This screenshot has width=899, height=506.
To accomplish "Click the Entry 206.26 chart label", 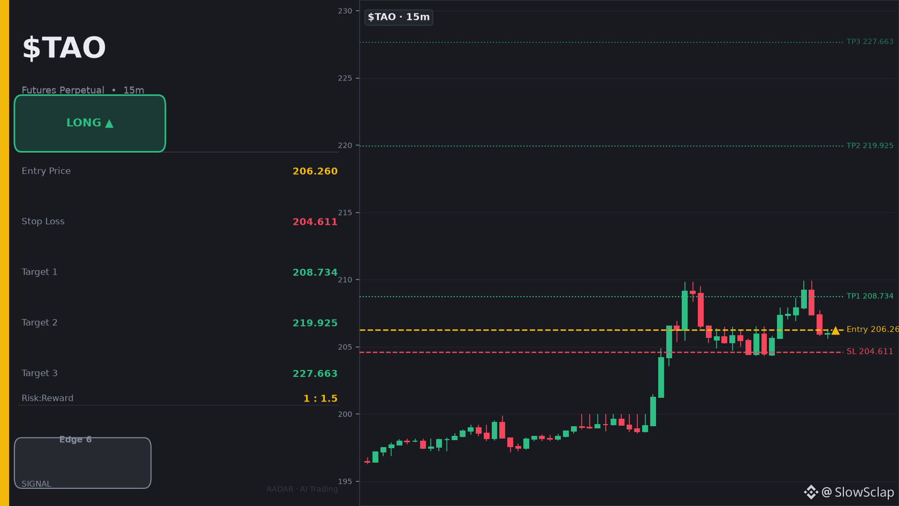I will click(x=872, y=329).
